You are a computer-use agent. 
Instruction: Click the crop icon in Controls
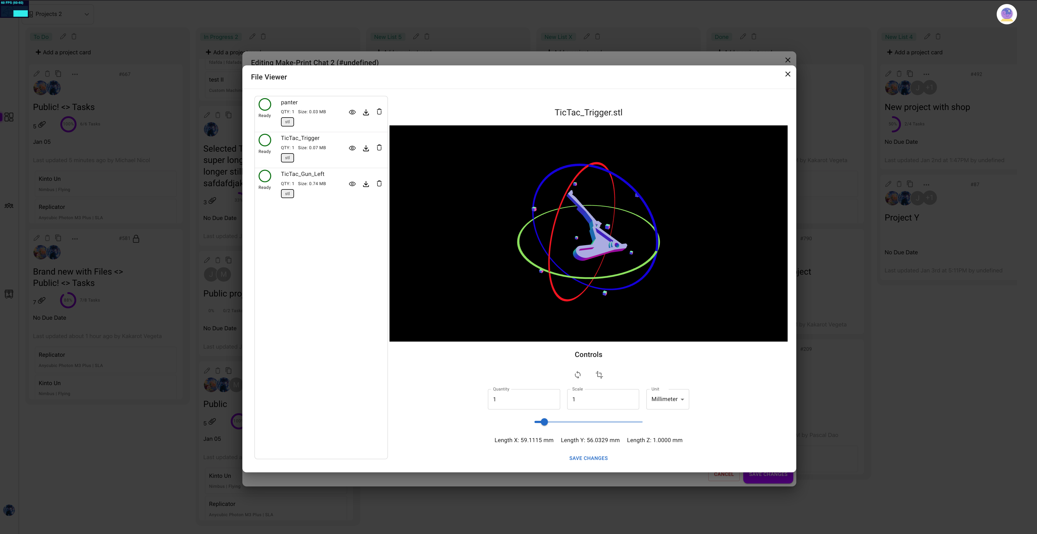(599, 375)
